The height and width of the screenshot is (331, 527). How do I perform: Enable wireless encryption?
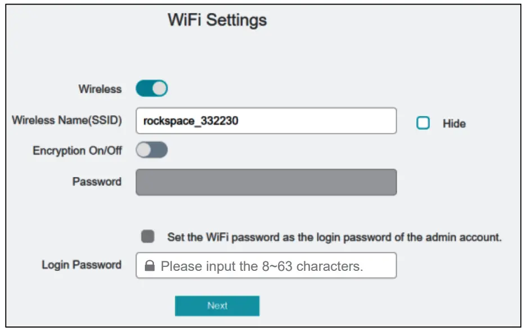[x=152, y=151]
